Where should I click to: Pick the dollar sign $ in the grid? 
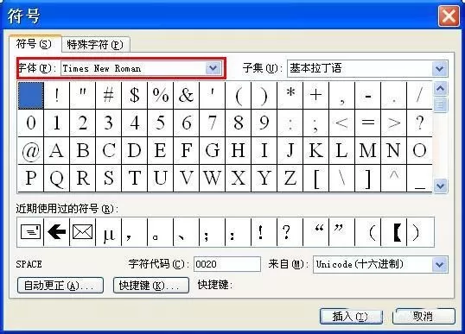pos(134,95)
